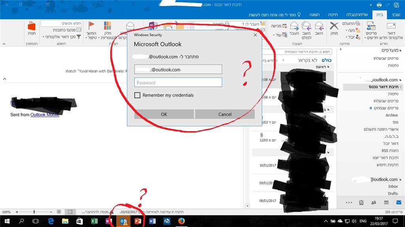405x227 pixels.
Task: Select the RSS הזנות folder
Action: point(390,150)
